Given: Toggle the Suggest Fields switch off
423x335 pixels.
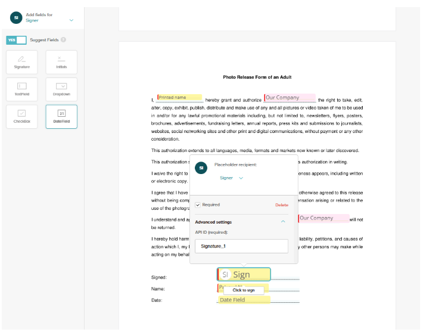Looking at the screenshot, I should coord(16,40).
